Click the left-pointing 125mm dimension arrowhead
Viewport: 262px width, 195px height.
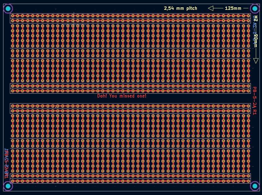[x=211, y=8]
